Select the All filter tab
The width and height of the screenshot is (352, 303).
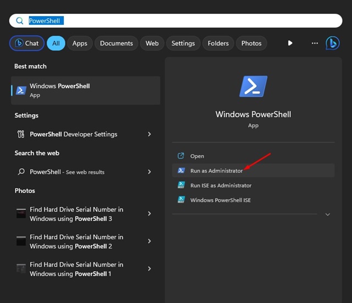56,43
